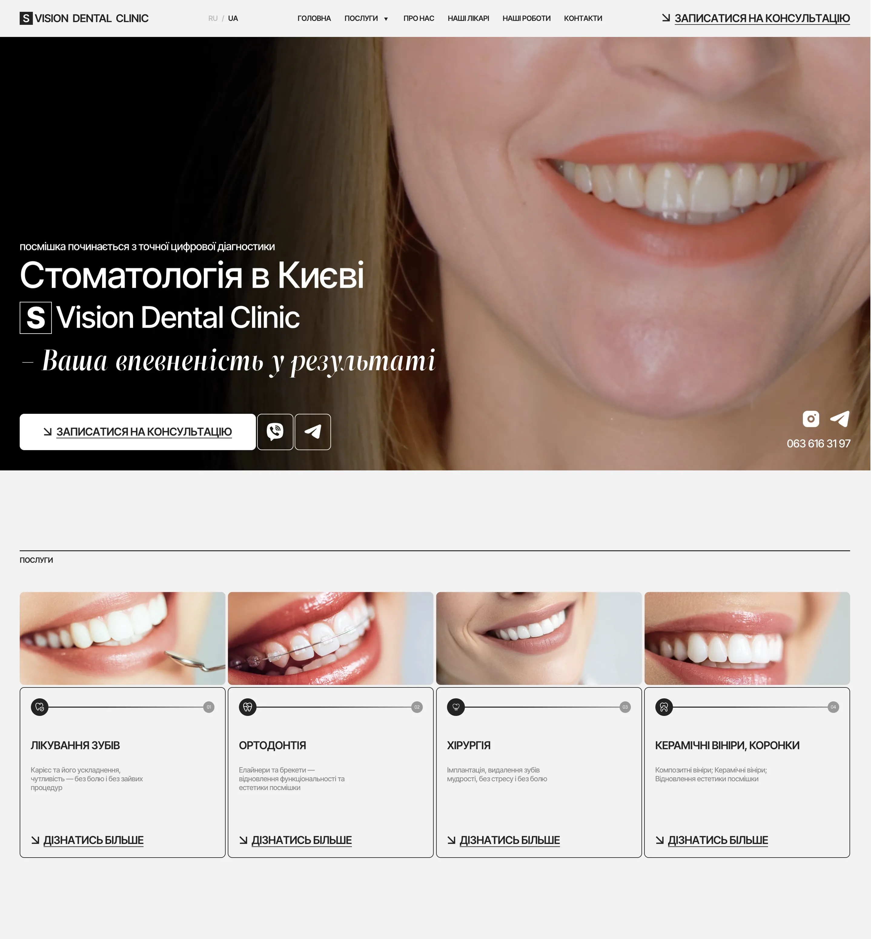
Task: Open the Наші роботи menu item
Action: click(526, 18)
